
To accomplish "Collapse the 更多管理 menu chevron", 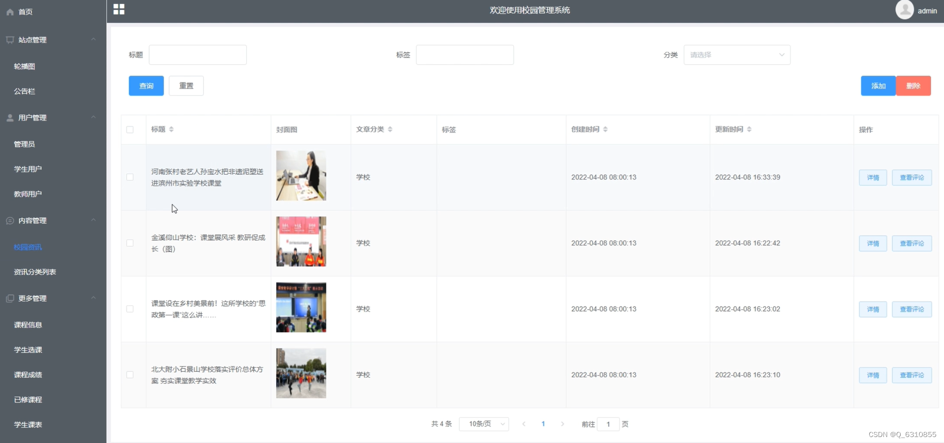I will tap(93, 298).
